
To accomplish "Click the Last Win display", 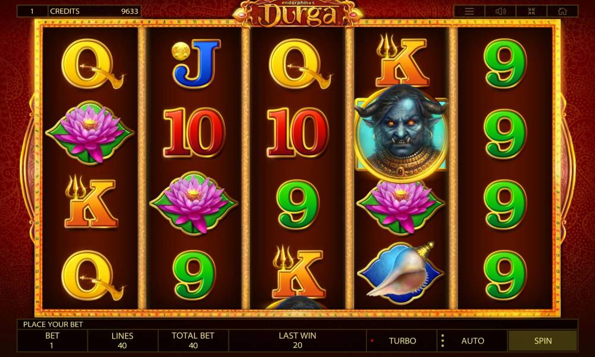I will pyautogui.click(x=297, y=340).
